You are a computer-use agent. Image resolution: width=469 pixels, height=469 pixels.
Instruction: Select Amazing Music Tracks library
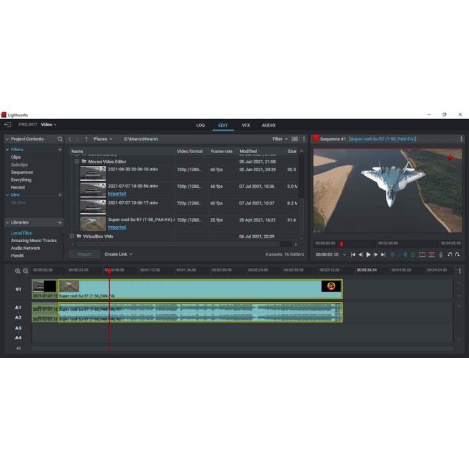33,240
